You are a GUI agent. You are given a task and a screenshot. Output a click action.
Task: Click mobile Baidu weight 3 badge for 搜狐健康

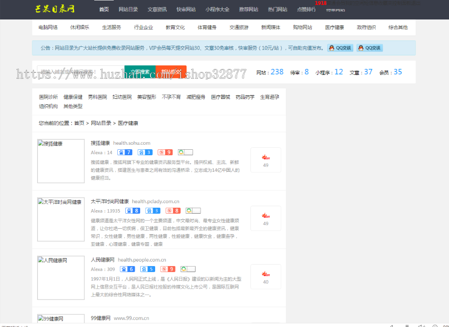[145, 152]
